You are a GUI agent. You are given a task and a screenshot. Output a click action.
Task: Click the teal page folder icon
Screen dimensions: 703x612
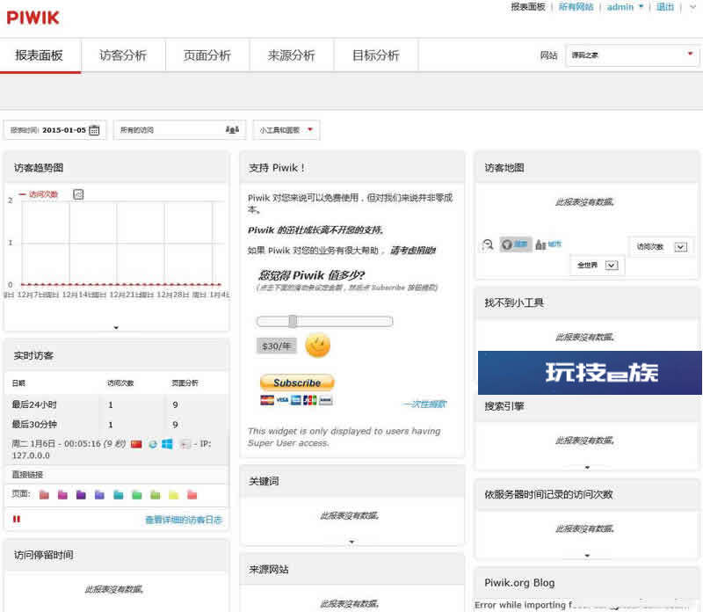point(119,495)
